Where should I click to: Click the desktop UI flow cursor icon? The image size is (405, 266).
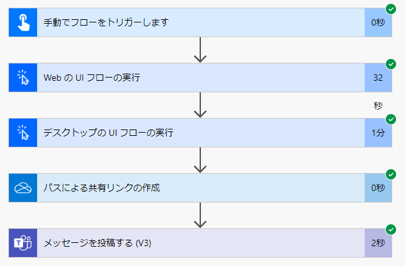tap(23, 133)
